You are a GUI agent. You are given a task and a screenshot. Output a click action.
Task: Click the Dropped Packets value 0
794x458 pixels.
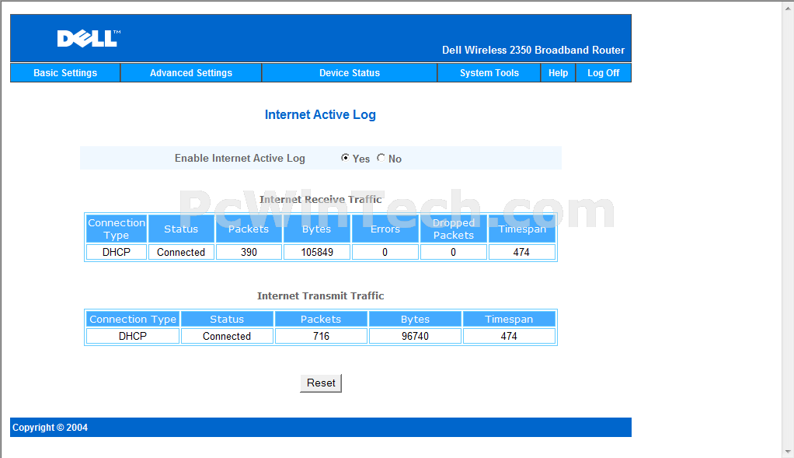(x=453, y=252)
